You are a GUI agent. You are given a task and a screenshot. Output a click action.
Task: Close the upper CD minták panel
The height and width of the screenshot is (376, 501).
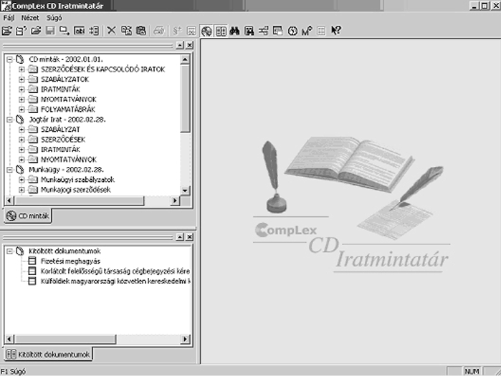click(189, 45)
